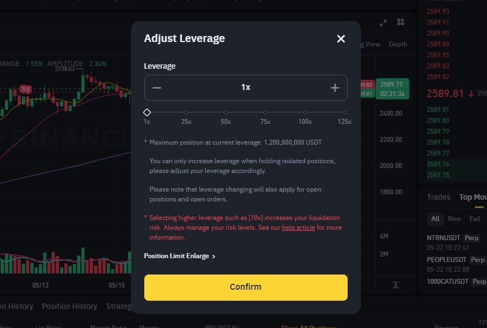The width and height of the screenshot is (487, 328).
Task: Confirm the leverage adjustment
Action: point(245,288)
